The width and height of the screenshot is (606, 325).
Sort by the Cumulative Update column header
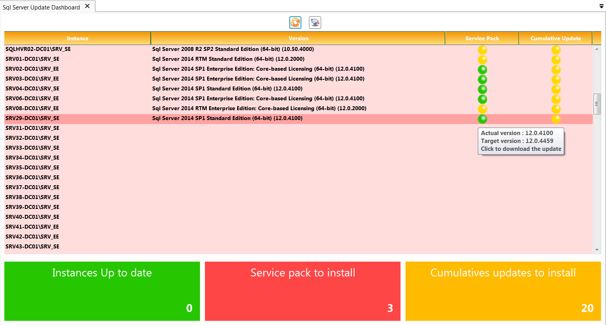[x=555, y=38]
